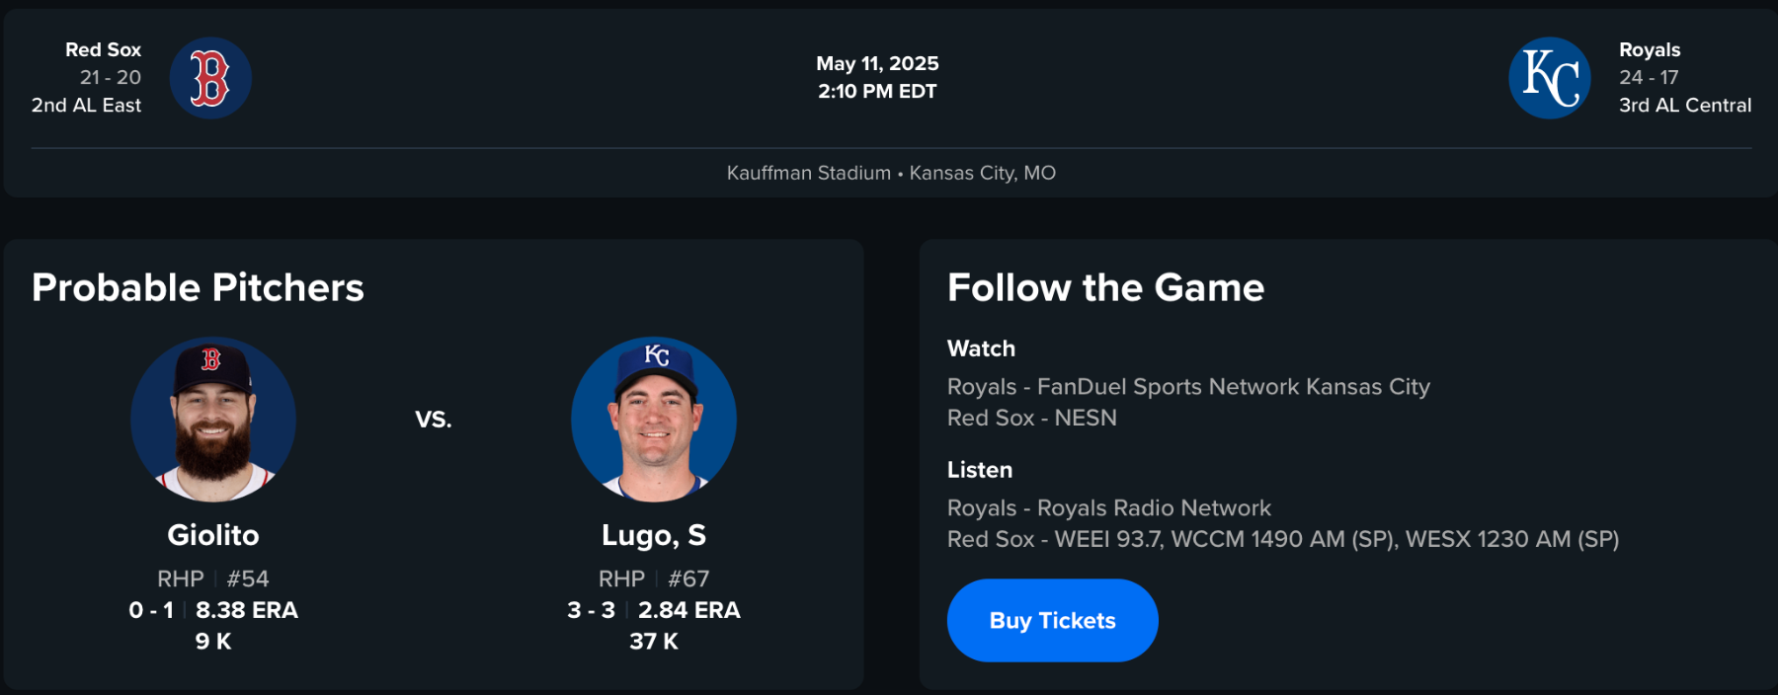
Task: Select the Red Sox NESN broadcast
Action: click(1031, 418)
